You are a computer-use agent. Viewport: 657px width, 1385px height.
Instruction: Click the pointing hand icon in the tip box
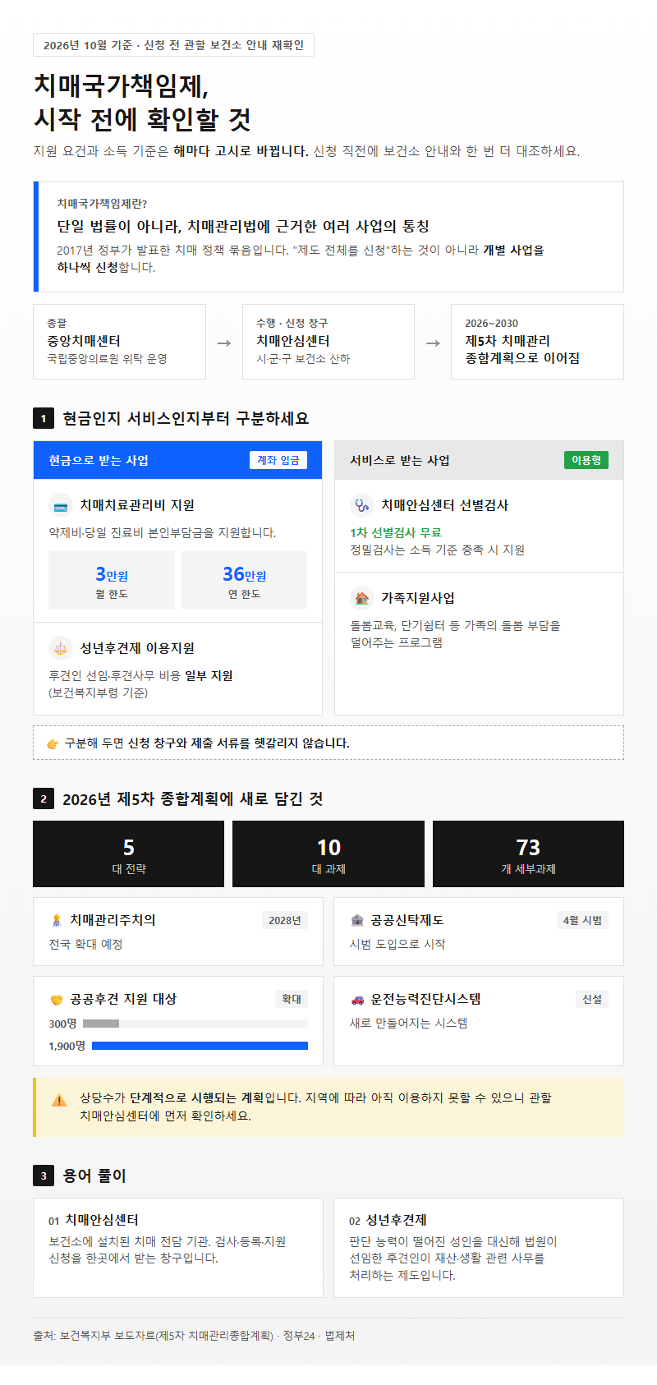tap(53, 743)
